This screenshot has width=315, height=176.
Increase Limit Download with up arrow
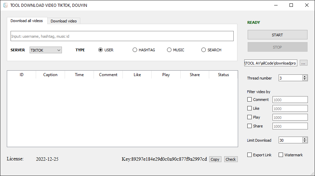(x=305, y=139)
